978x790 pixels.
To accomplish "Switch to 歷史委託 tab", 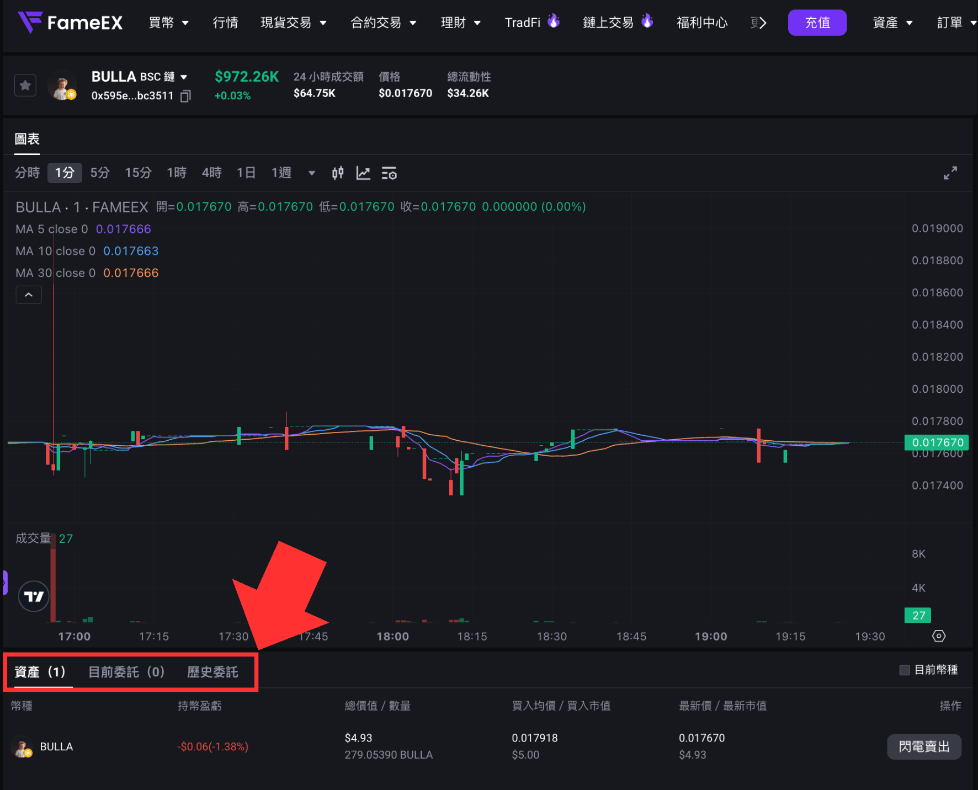I will 212,672.
